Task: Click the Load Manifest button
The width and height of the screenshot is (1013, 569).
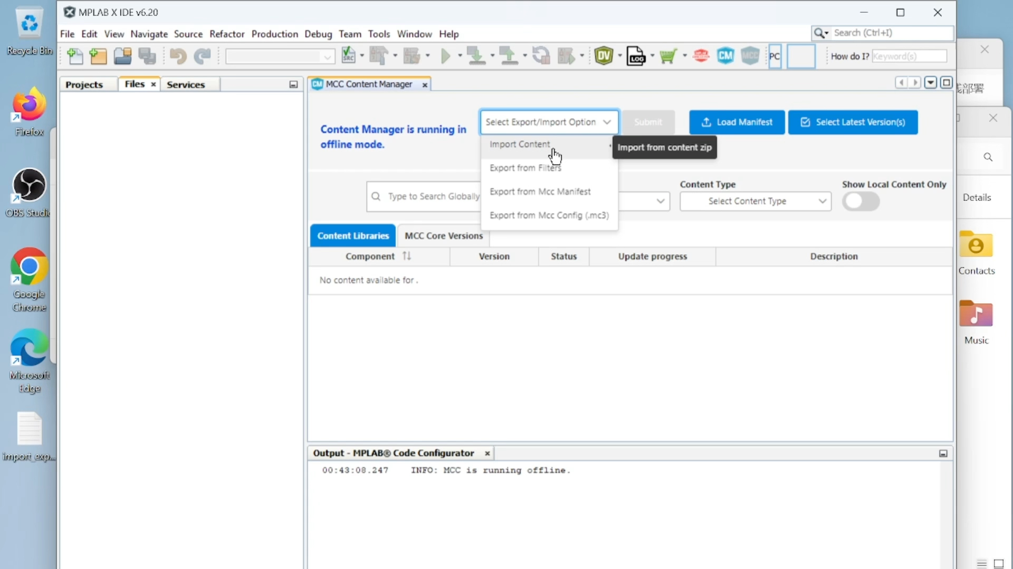Action: point(737,122)
